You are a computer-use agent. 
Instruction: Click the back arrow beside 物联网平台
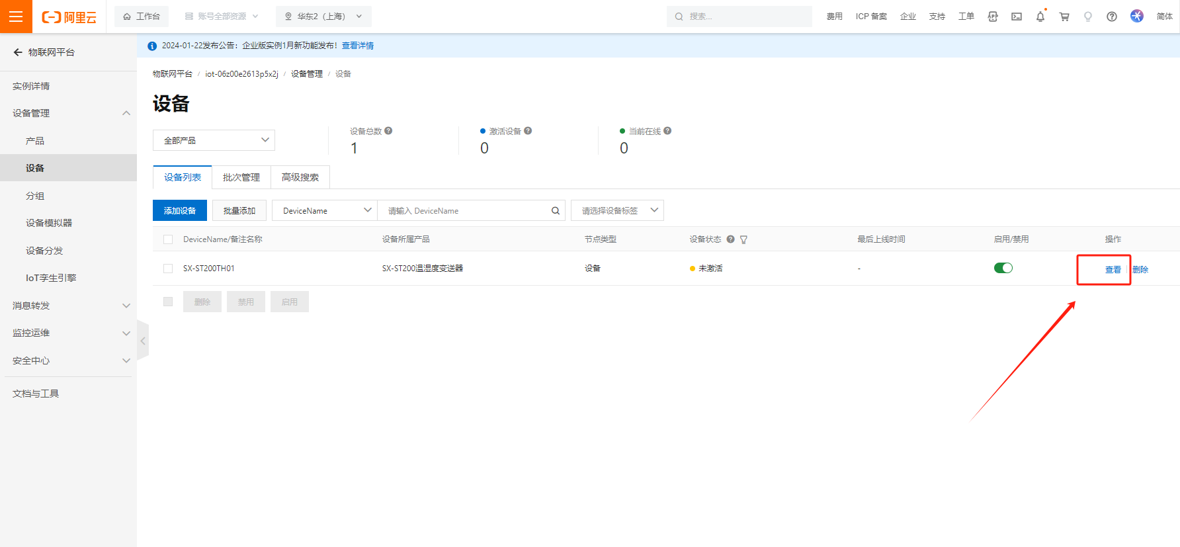[18, 52]
